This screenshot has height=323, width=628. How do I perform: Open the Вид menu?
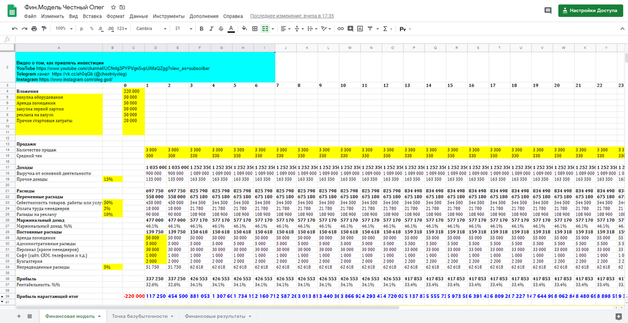coord(73,16)
